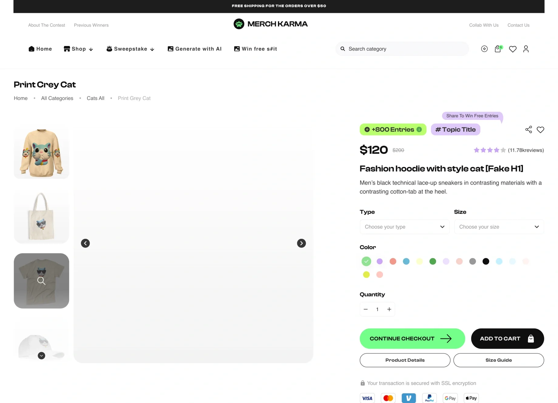This screenshot has width=558, height=403.
Task: Select the coral red color swatch
Action: click(393, 261)
